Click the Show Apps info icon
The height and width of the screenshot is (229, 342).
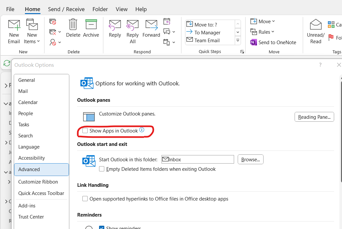tap(142, 130)
